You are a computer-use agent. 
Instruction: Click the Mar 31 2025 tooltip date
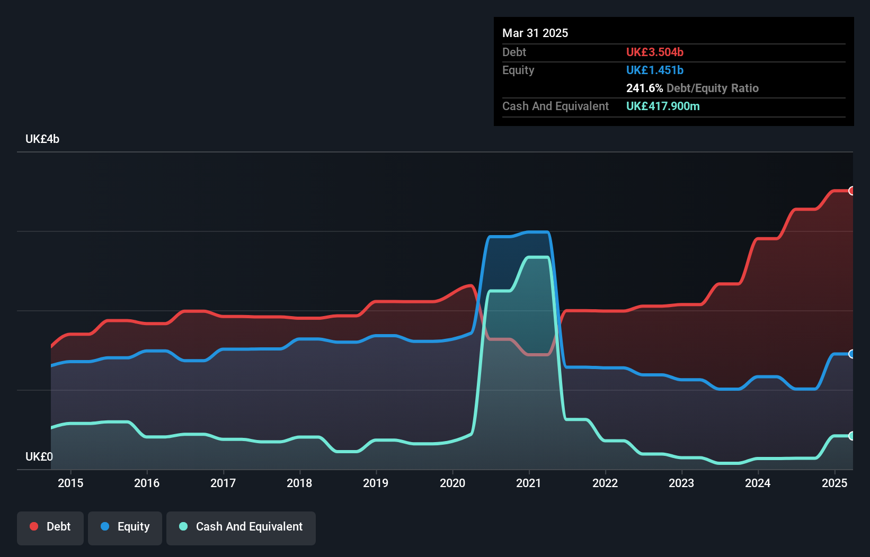click(x=535, y=33)
